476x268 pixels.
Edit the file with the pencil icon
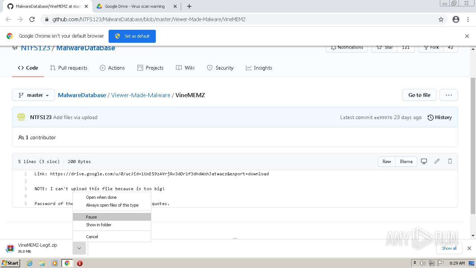click(x=437, y=161)
